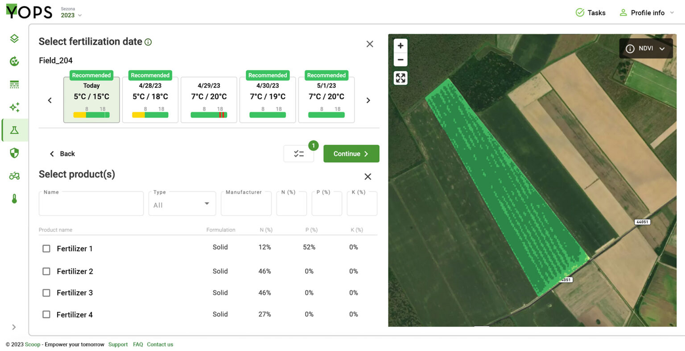Toggle fullscreen map view

400,78
